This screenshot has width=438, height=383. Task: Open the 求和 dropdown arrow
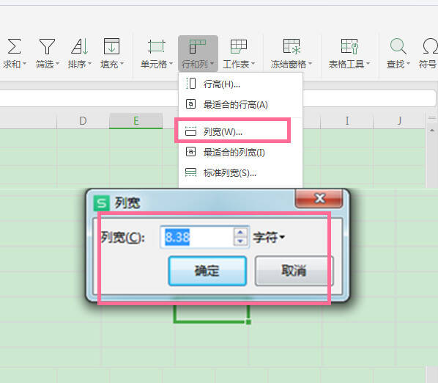[25, 64]
